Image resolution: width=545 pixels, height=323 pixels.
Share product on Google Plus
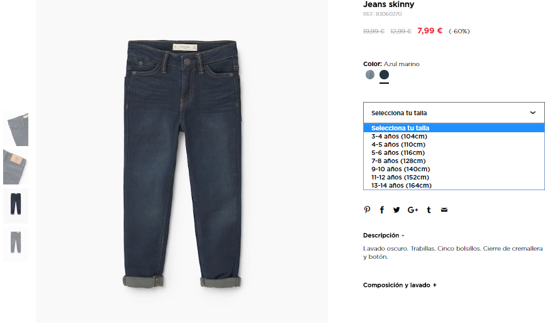[413, 210]
